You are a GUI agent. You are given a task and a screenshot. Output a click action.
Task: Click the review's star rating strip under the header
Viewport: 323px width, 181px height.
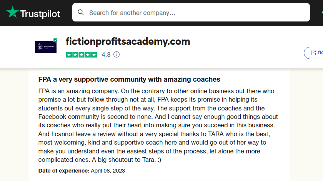tap(59, 68)
